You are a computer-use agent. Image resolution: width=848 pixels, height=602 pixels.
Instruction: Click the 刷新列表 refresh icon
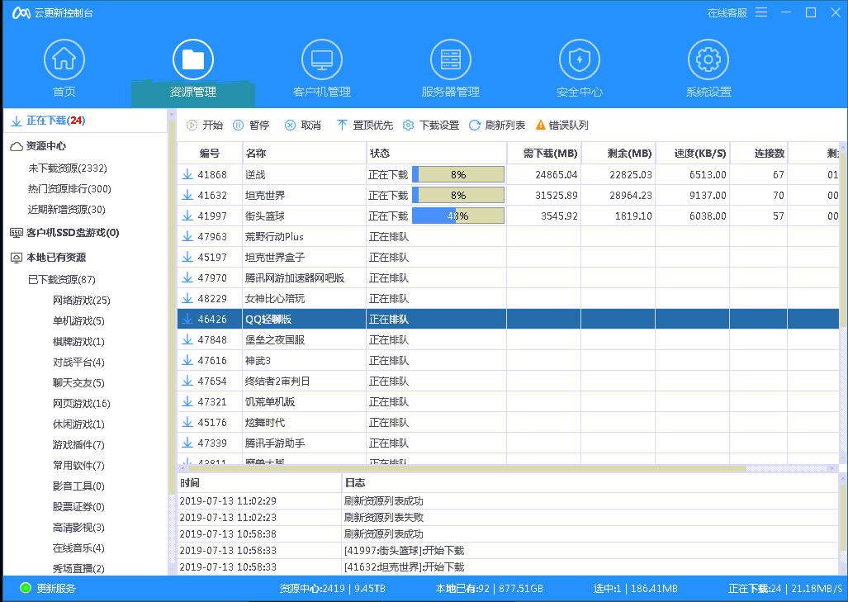coord(474,125)
